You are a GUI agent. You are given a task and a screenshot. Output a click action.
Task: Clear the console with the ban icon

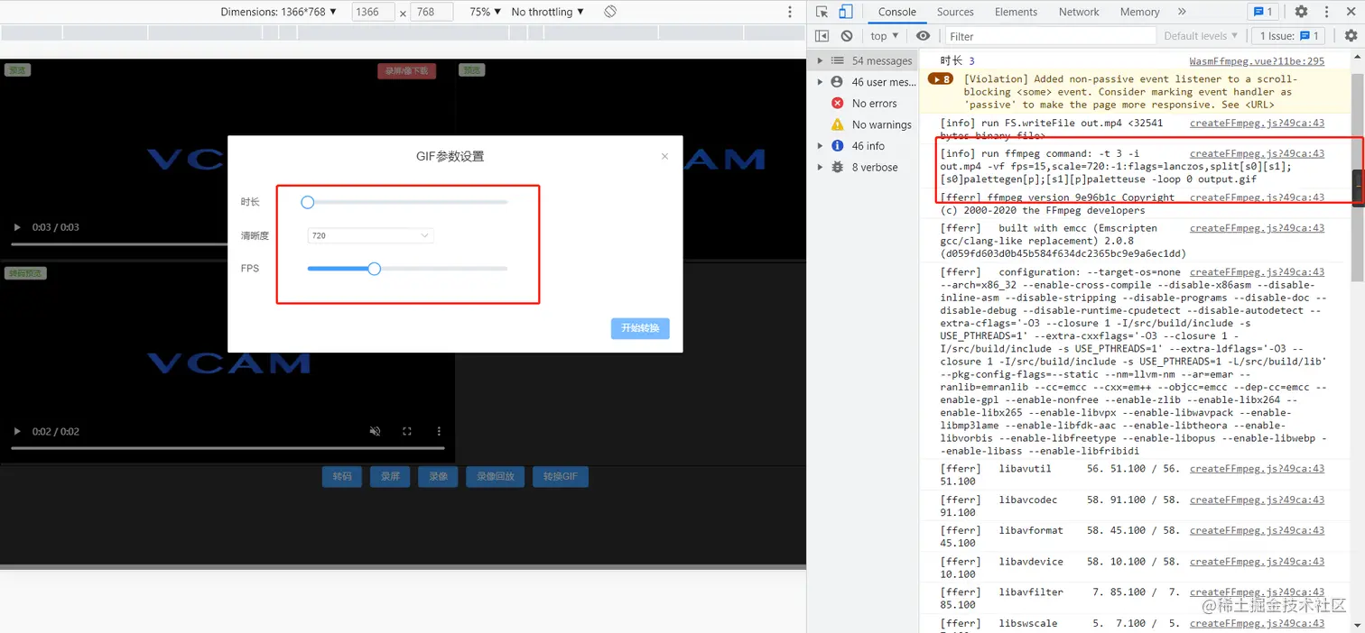pyautogui.click(x=846, y=36)
